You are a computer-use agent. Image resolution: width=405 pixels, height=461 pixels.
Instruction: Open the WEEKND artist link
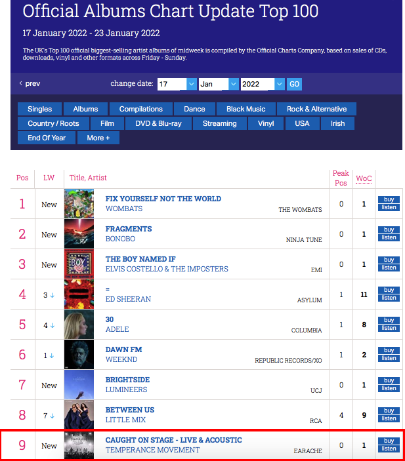tap(121, 359)
